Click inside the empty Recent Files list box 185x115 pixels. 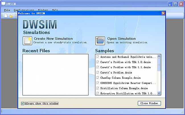[x=55, y=75]
